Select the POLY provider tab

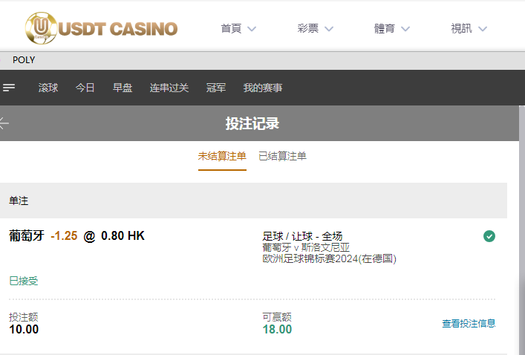coord(24,60)
